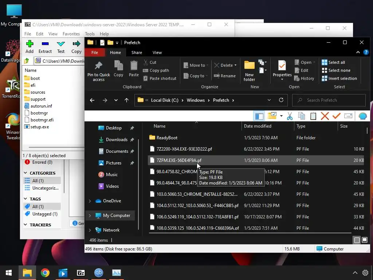Open the Explorer File tab

(95, 52)
